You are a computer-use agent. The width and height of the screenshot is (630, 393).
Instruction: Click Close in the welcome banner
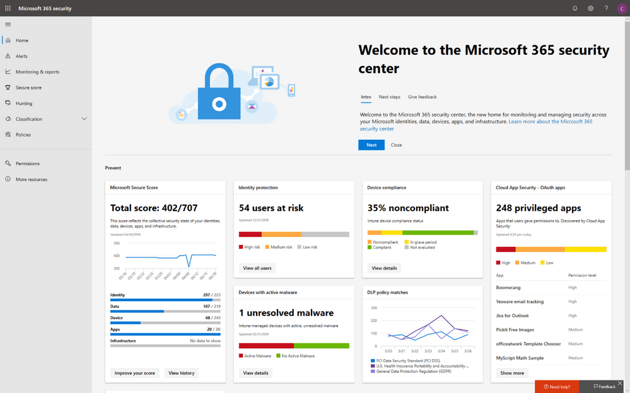pos(396,145)
